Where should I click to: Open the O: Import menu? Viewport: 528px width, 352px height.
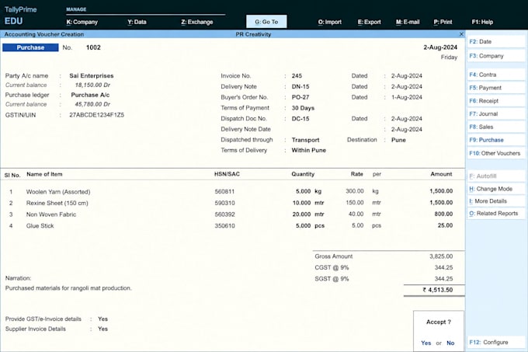(x=330, y=22)
